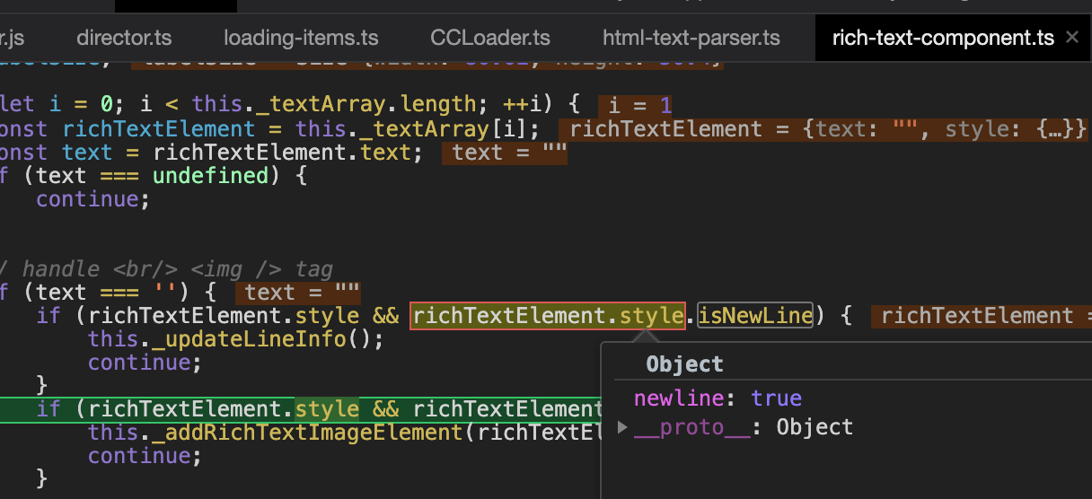The width and height of the screenshot is (1092, 499).
Task: Click highlighted 'style' token on green execution line
Action: 327,409
